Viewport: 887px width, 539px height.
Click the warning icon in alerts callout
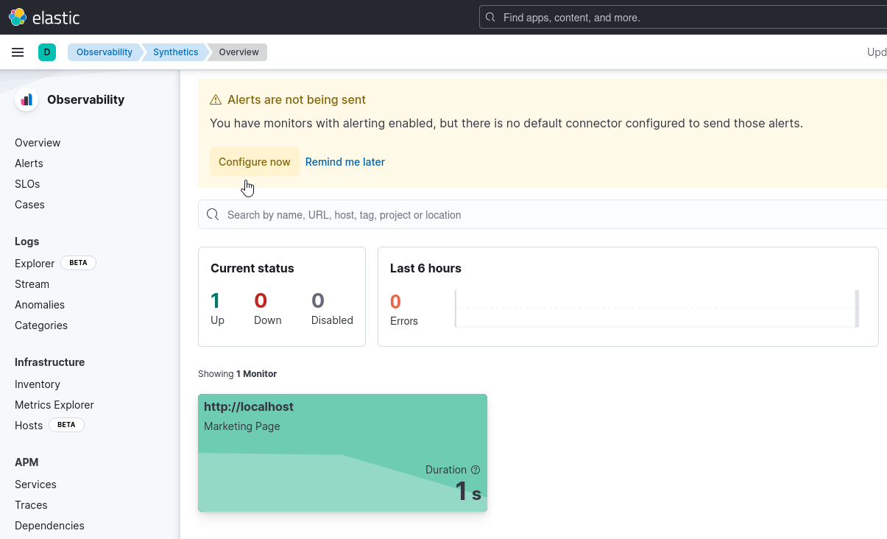pyautogui.click(x=216, y=99)
